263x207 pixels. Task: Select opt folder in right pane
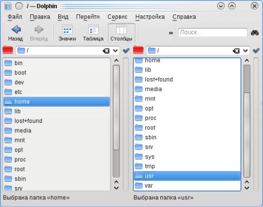187,108
